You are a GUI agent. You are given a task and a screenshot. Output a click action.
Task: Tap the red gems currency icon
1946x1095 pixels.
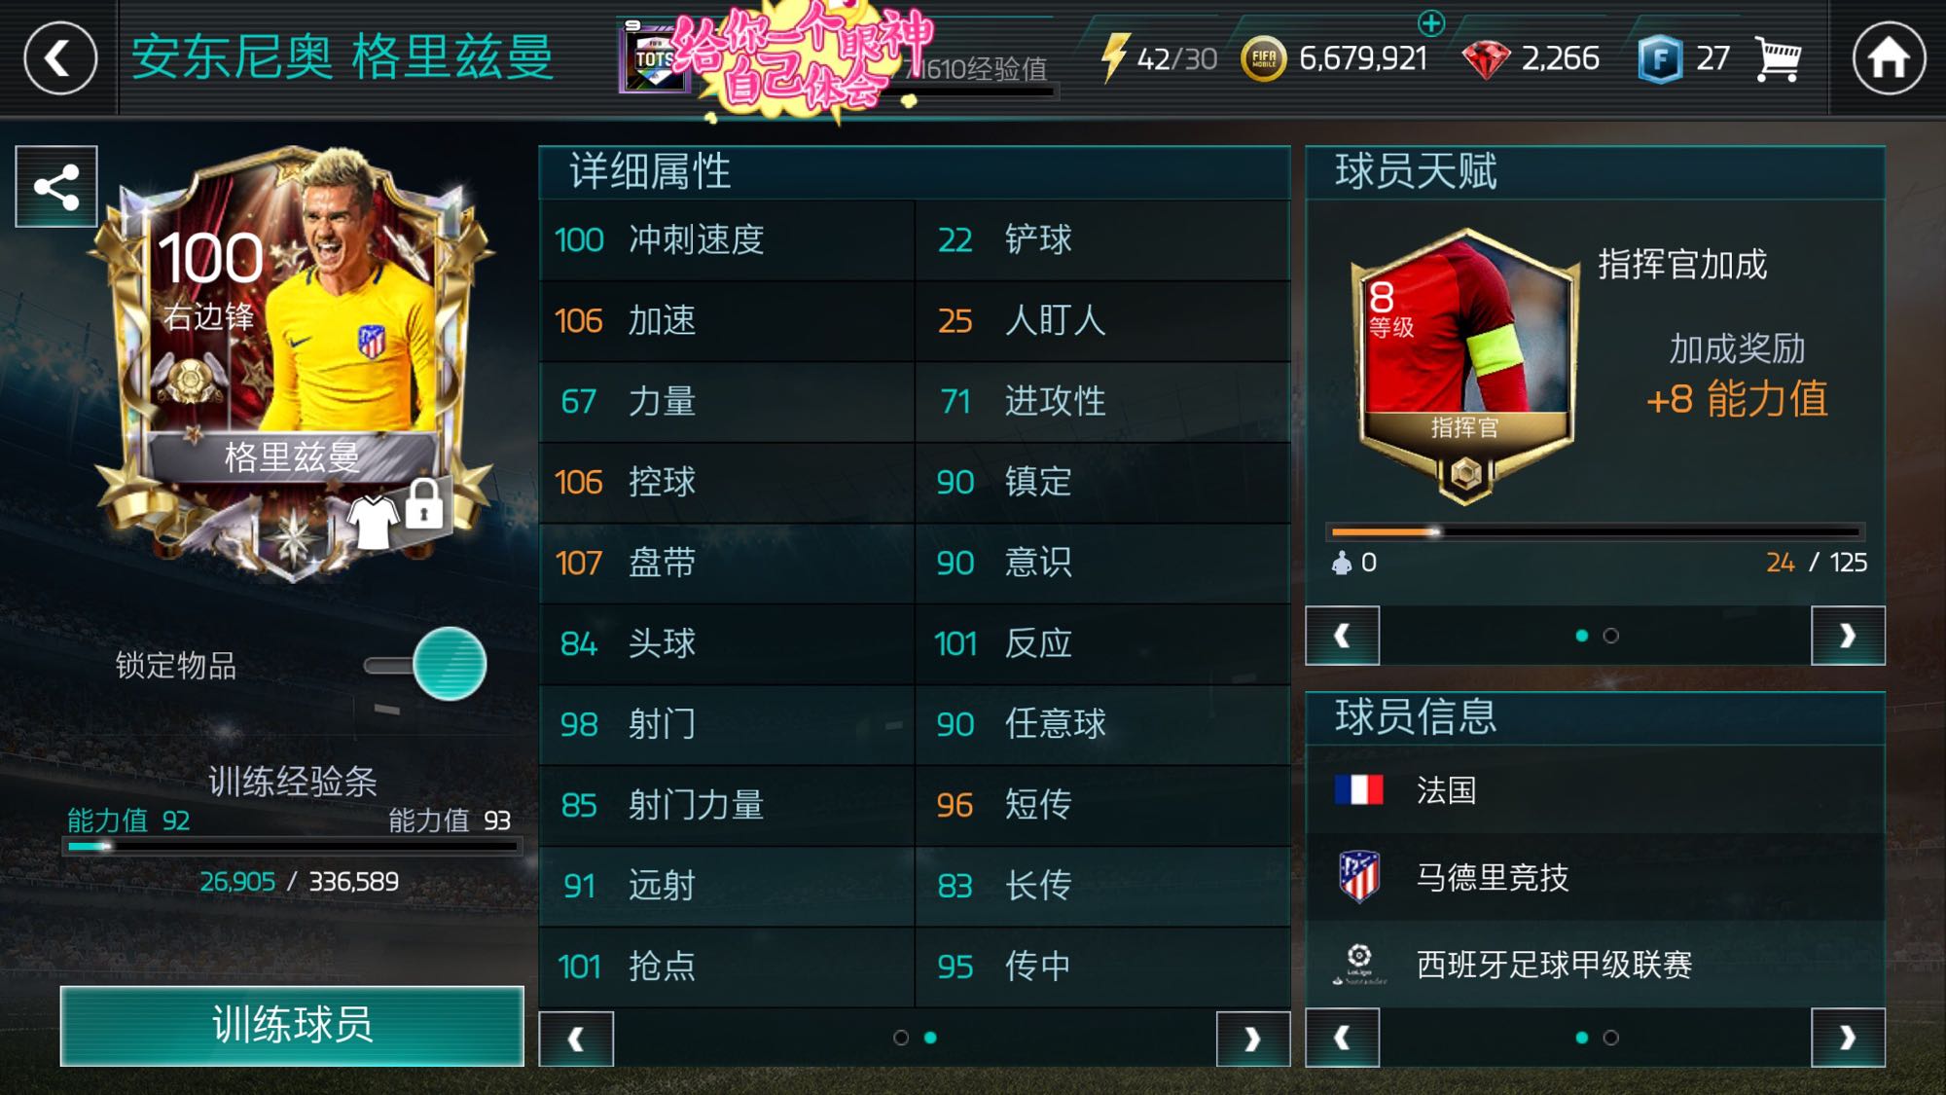(x=1486, y=59)
